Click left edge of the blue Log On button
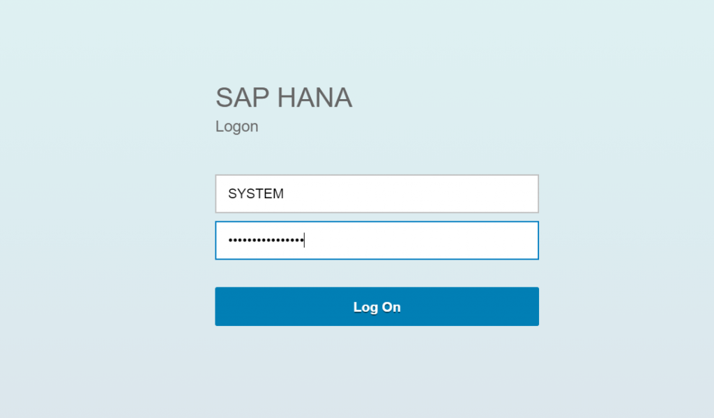The image size is (714, 418). (220, 306)
